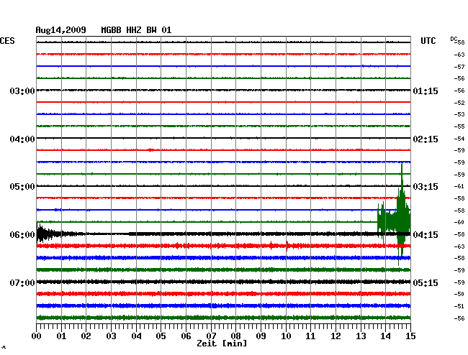Click the DC offset value -53
Screen dimensions: 468x355
[x=459, y=114]
